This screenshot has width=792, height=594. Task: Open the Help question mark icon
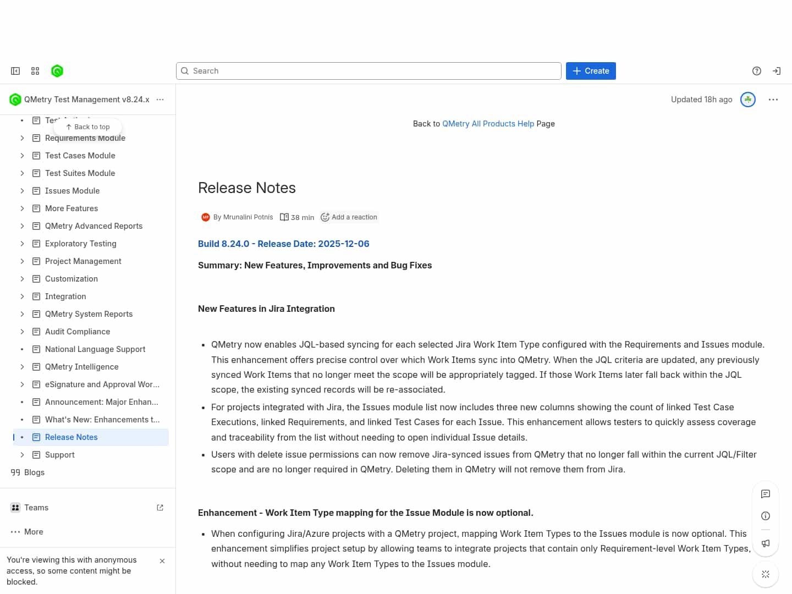coord(757,71)
